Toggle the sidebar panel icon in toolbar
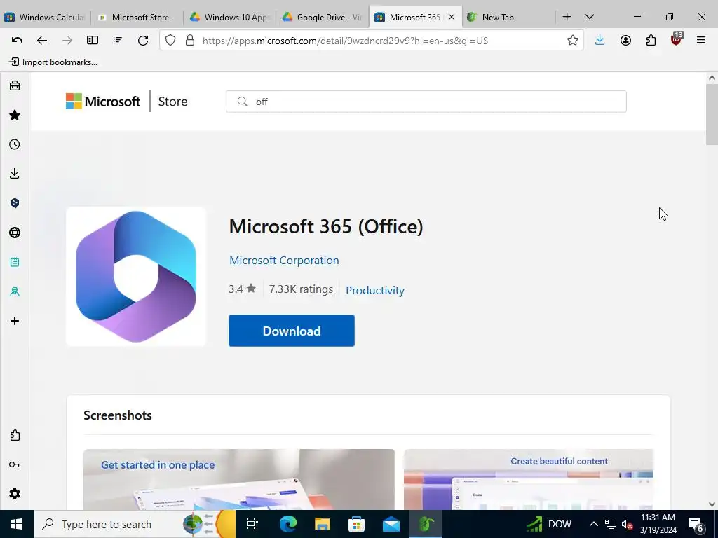Viewport: 718px width, 538px height. (x=93, y=40)
